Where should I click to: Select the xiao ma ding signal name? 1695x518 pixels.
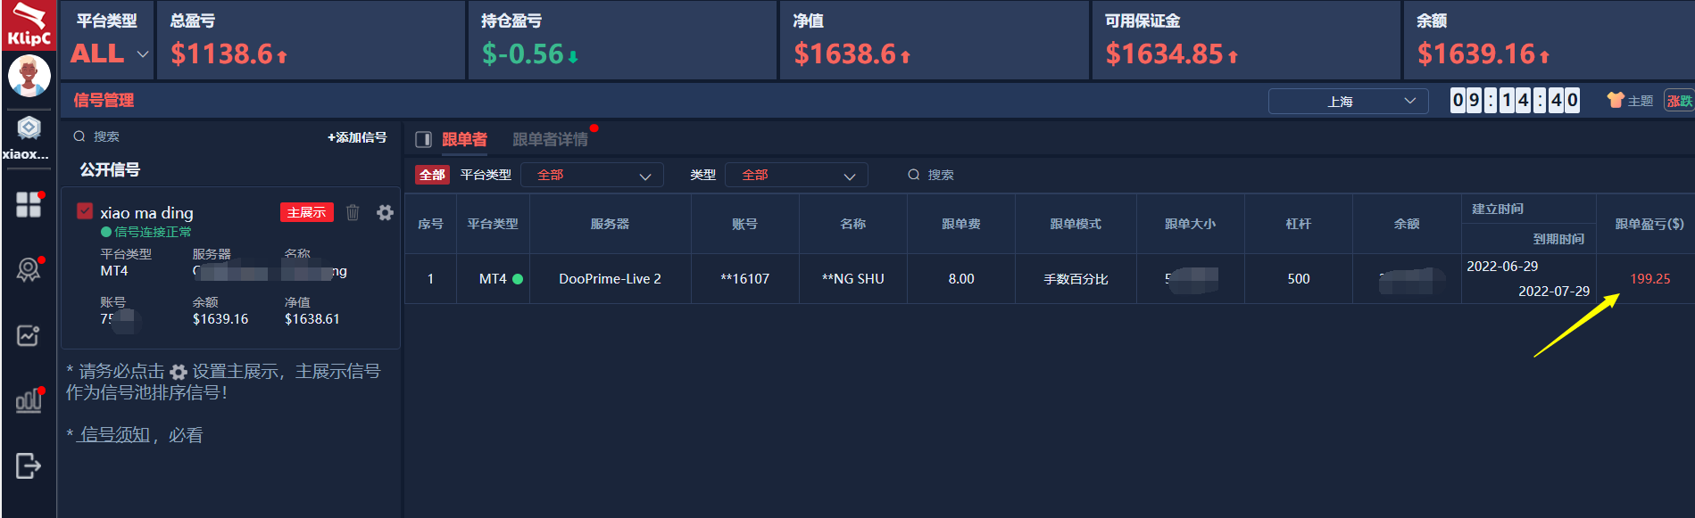coord(146,212)
